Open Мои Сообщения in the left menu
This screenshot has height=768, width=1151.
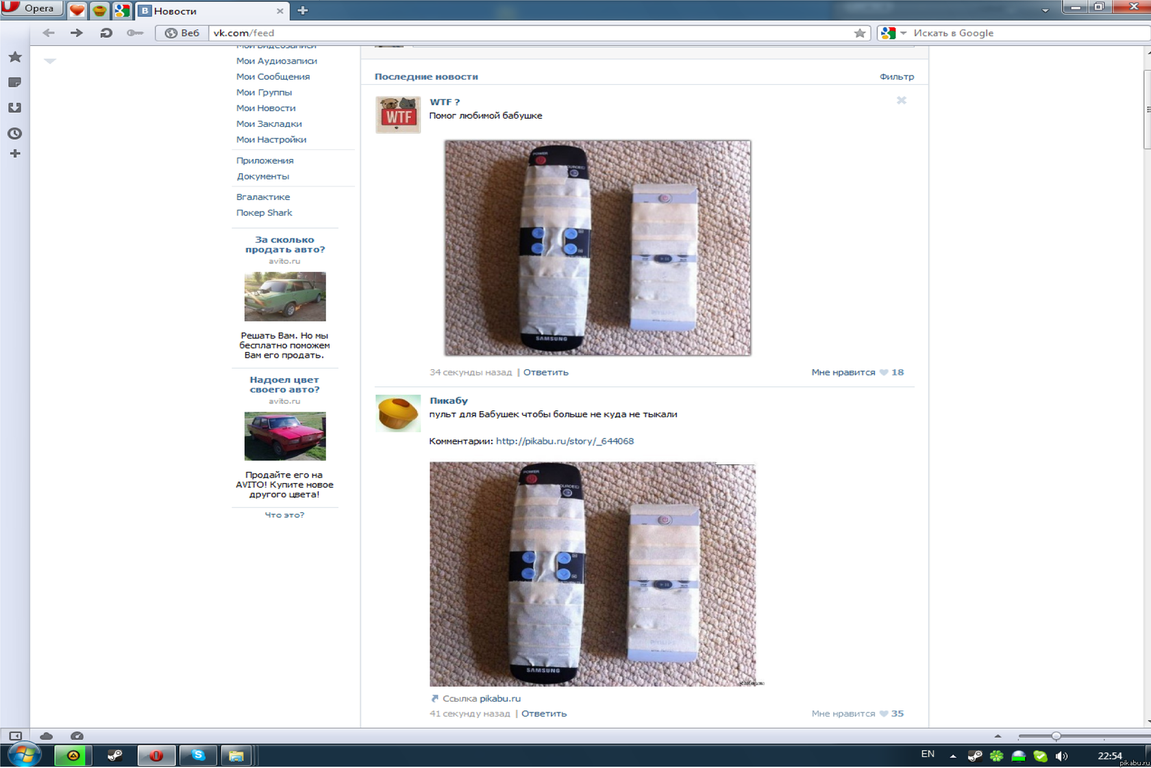(273, 77)
